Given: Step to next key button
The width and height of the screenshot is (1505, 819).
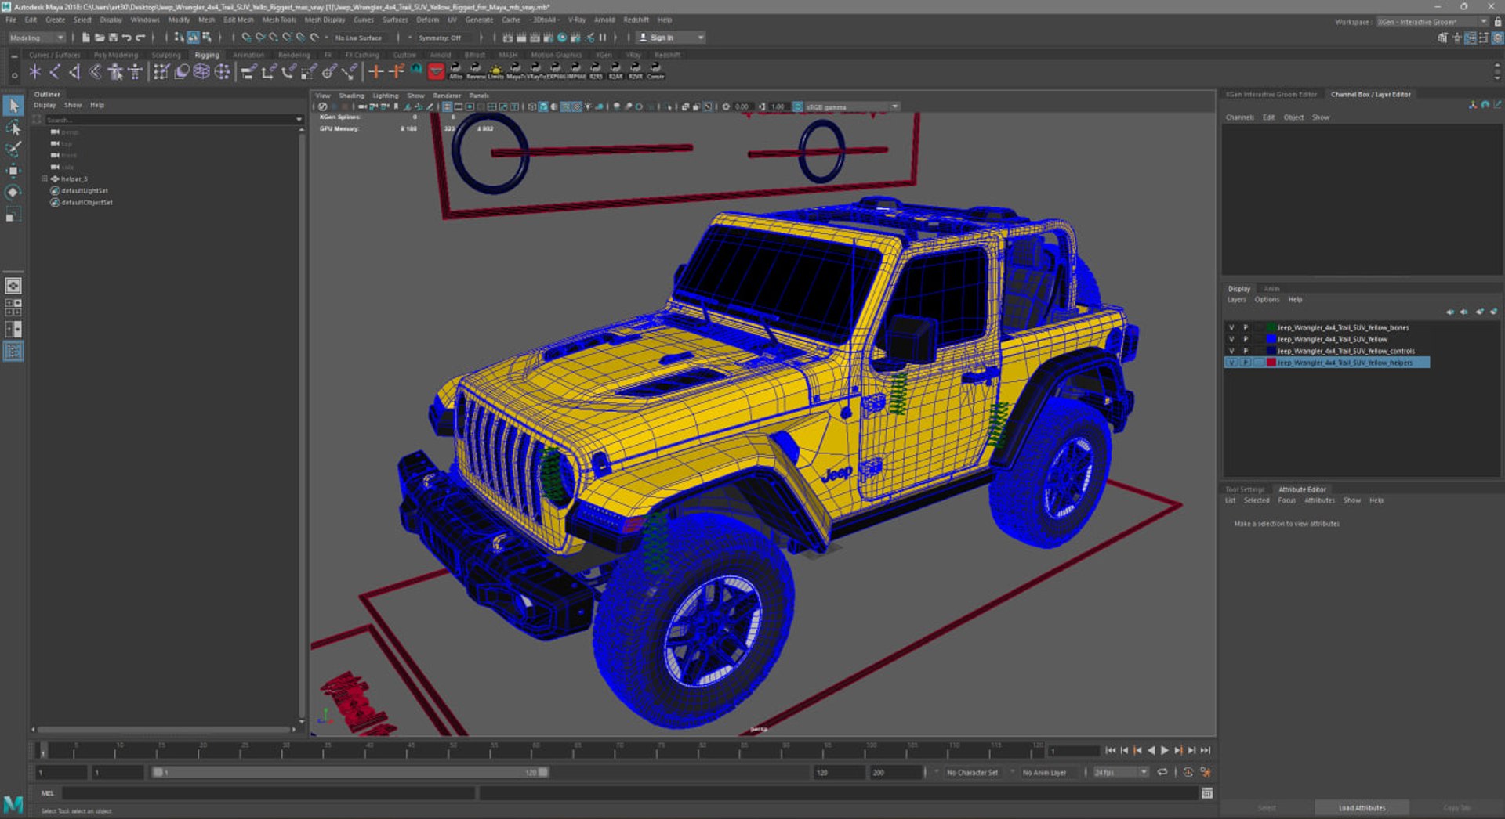Looking at the screenshot, I should coord(1178,750).
